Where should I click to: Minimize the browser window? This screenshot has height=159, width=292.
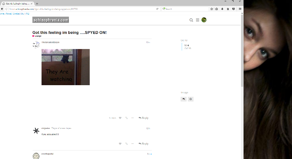pos(225,1)
